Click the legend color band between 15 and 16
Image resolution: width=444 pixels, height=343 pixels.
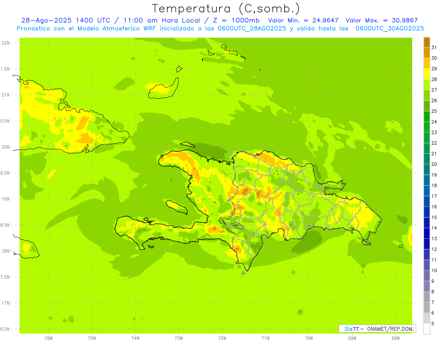coord(427,212)
